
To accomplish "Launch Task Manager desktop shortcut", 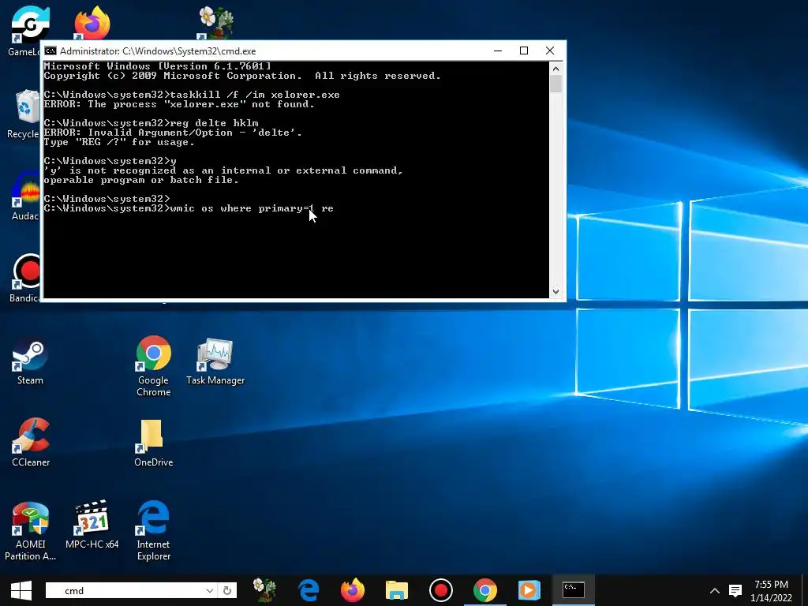I will point(215,361).
